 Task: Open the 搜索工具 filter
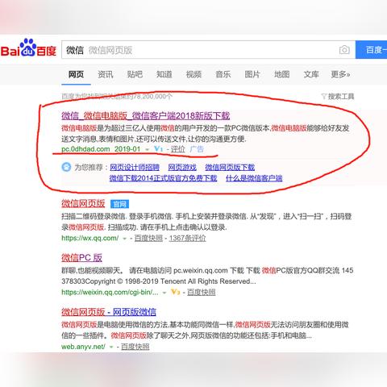pos(338,96)
